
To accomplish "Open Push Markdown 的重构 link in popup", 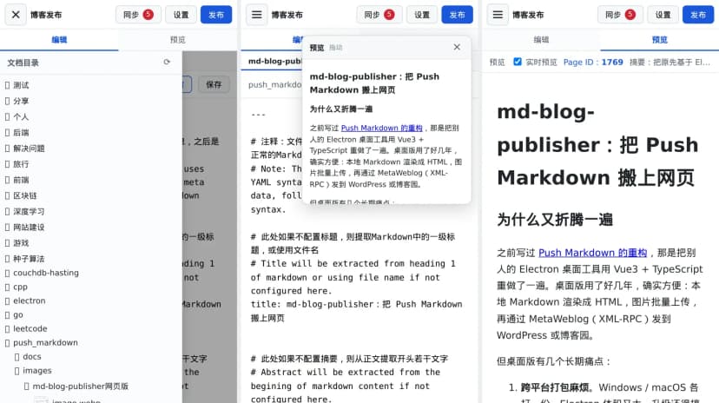I will (381, 128).
